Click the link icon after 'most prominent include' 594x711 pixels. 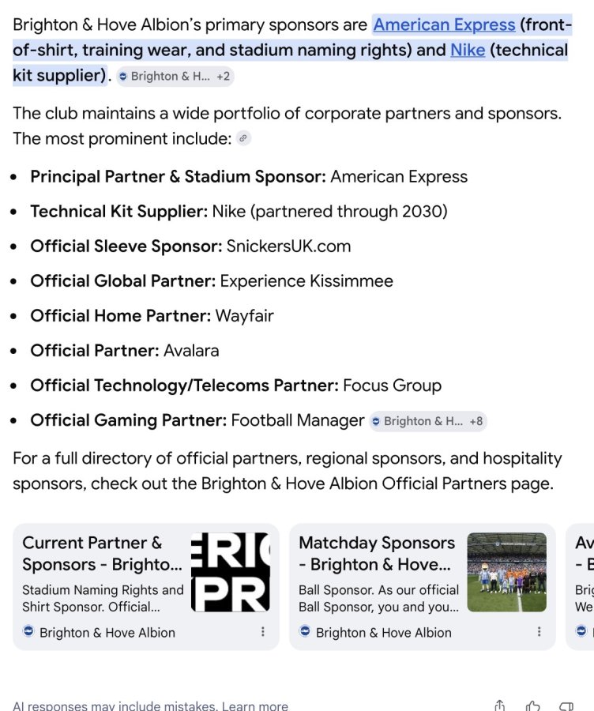tap(243, 138)
